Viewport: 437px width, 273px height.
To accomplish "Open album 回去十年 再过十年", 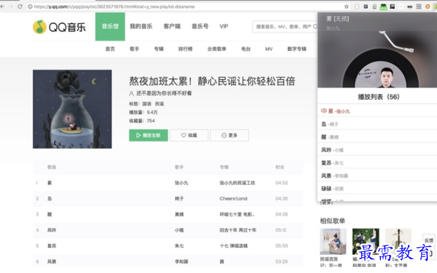I will point(238,231).
